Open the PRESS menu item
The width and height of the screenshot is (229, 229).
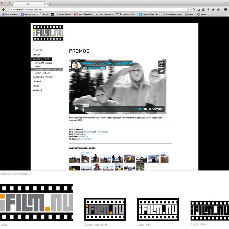click(x=36, y=86)
